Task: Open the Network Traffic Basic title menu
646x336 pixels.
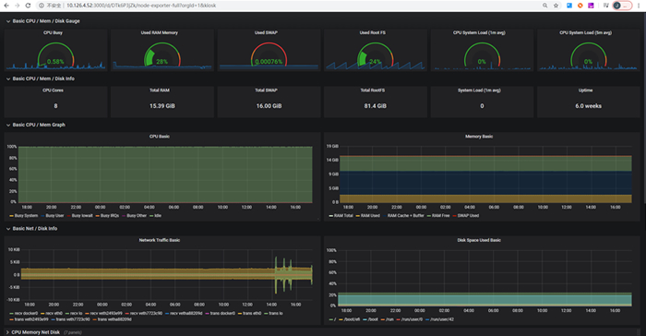Action: (x=160, y=240)
